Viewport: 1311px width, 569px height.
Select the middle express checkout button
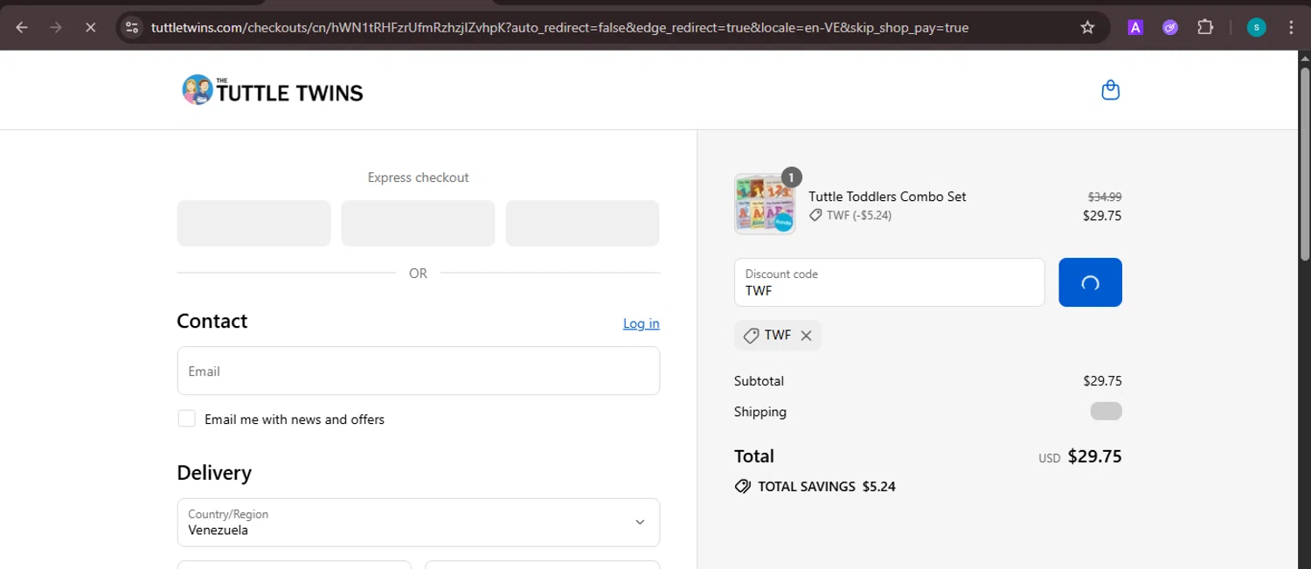(418, 223)
